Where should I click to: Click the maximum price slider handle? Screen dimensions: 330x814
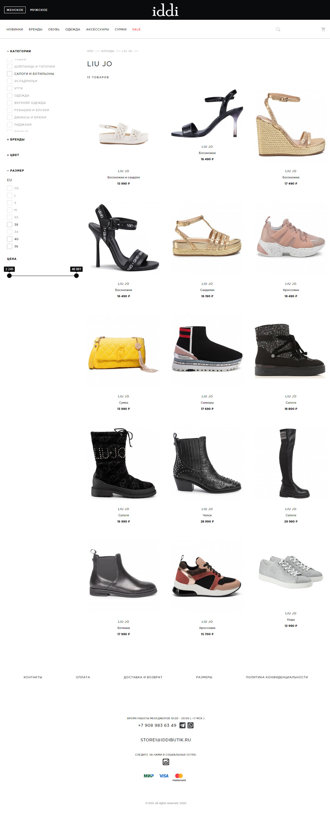(x=76, y=275)
